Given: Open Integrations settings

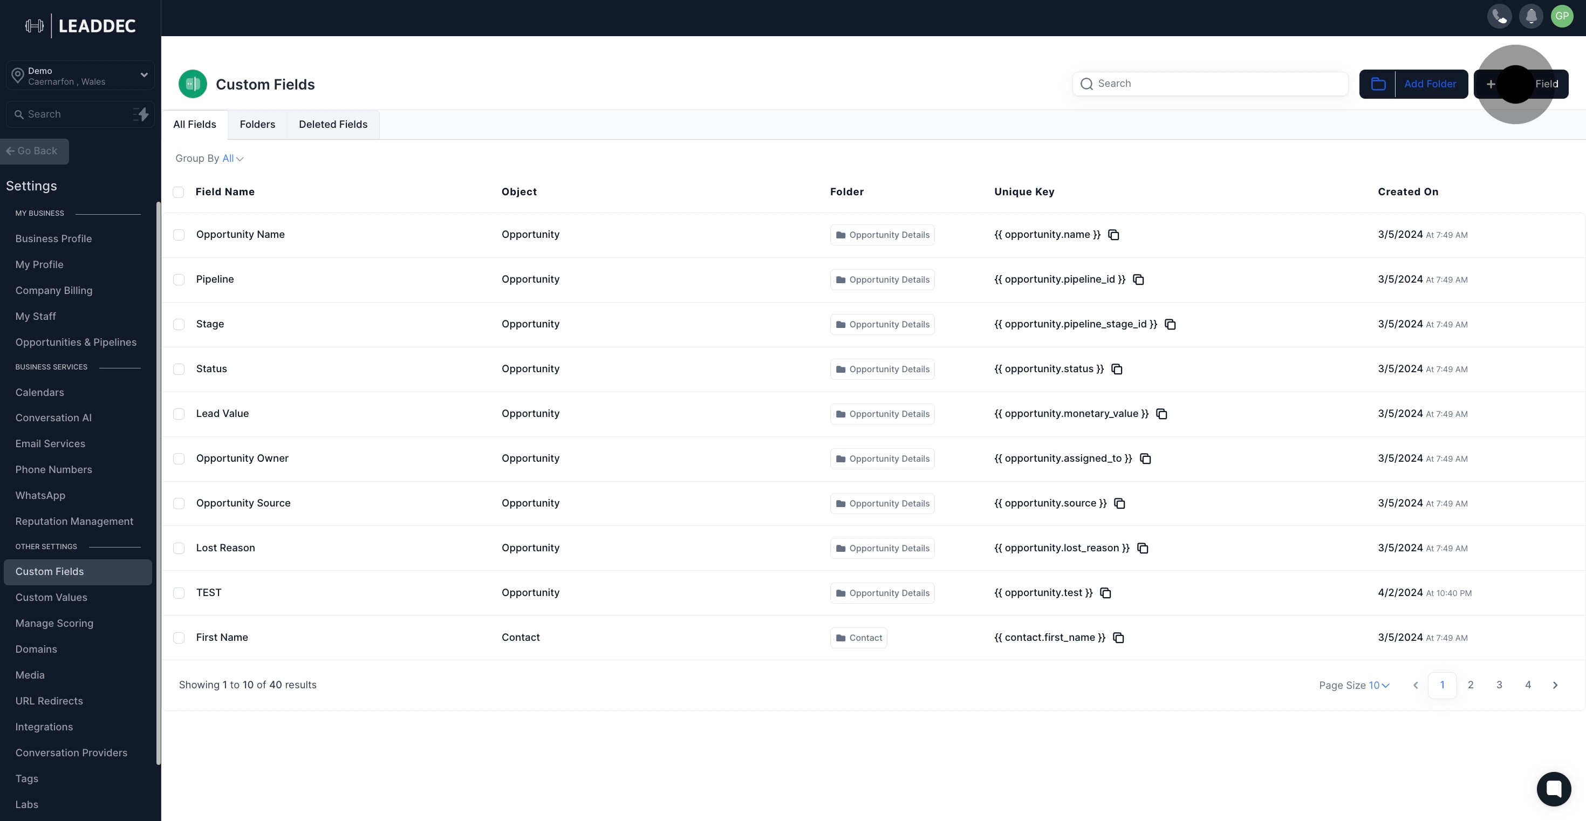Looking at the screenshot, I should click(44, 728).
